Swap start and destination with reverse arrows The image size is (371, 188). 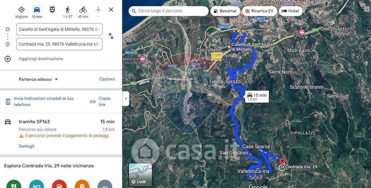(111, 36)
